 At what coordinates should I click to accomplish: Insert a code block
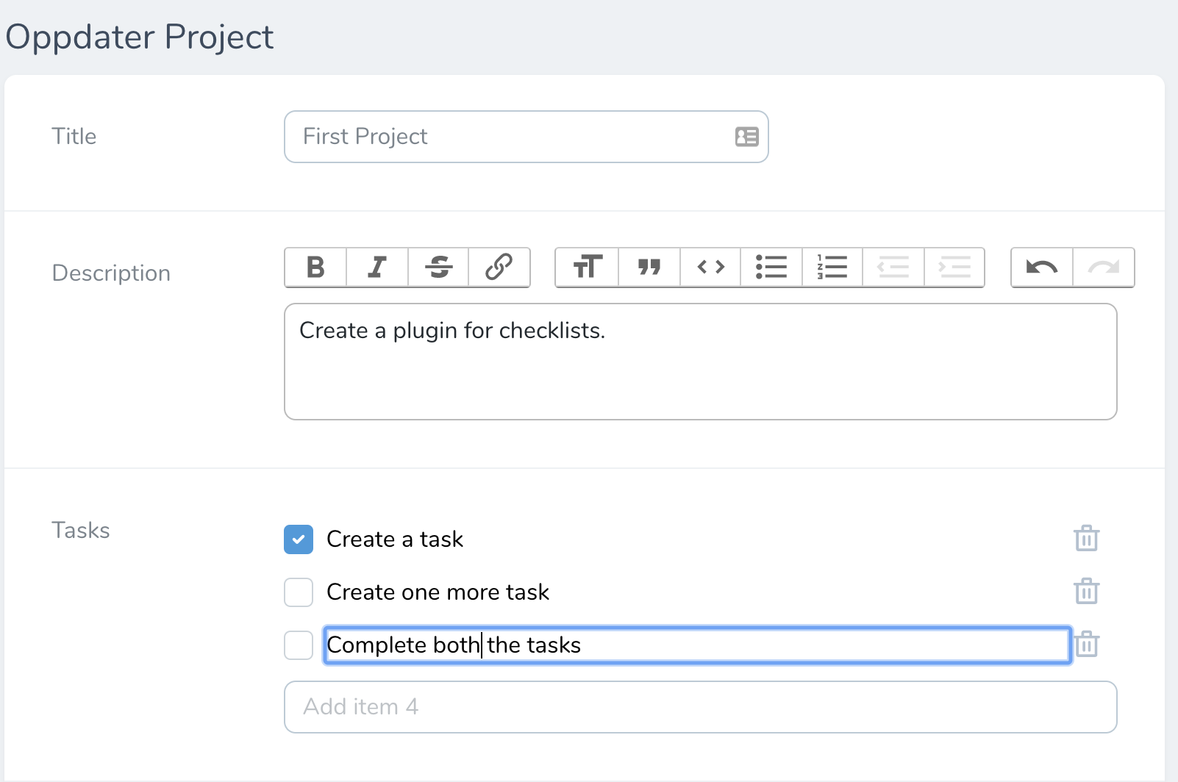(711, 268)
